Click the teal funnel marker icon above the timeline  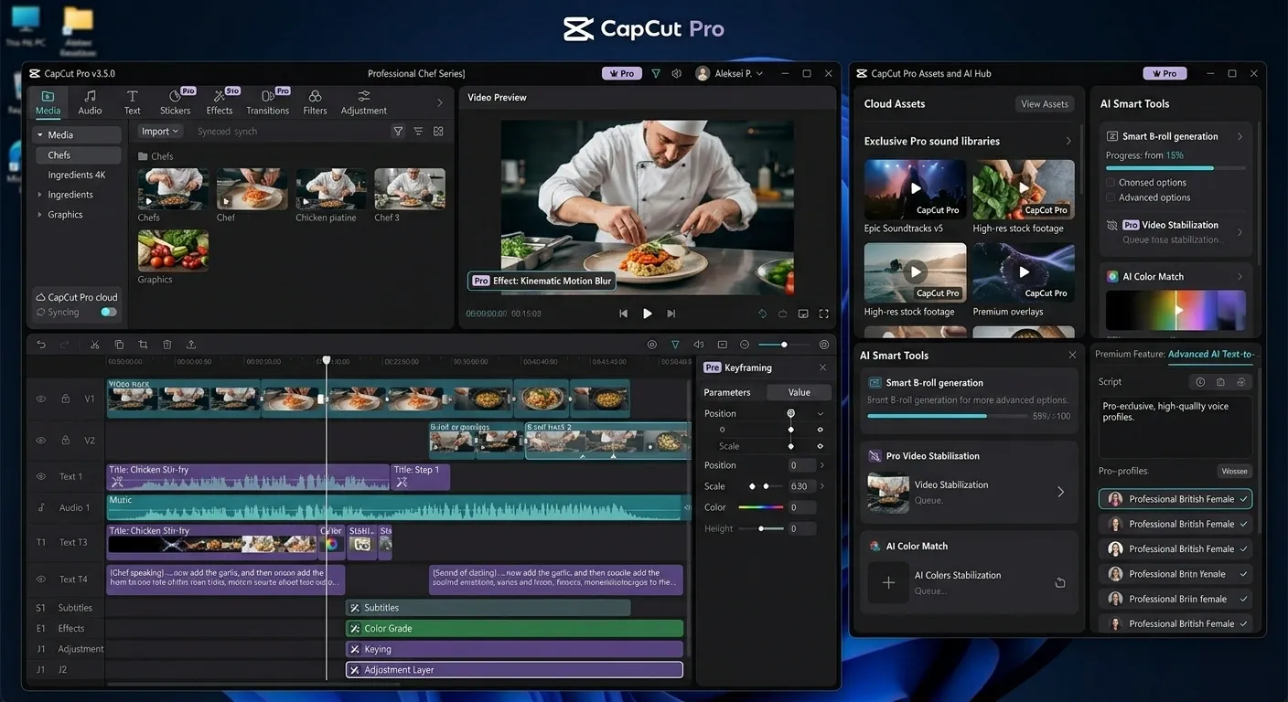675,345
